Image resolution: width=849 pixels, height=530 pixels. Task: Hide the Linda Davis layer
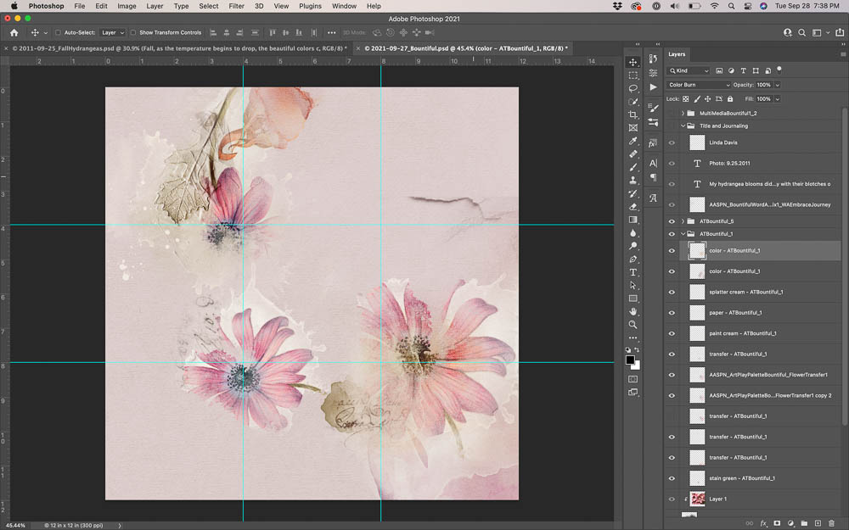pyautogui.click(x=672, y=142)
